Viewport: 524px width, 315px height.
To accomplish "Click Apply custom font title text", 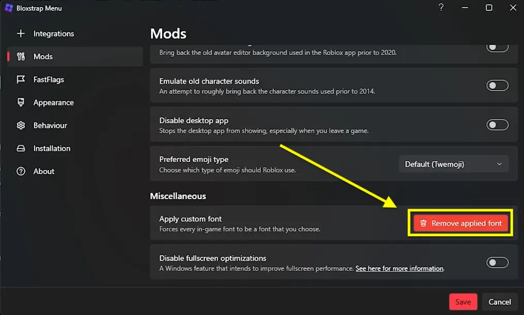I will [x=190, y=219].
